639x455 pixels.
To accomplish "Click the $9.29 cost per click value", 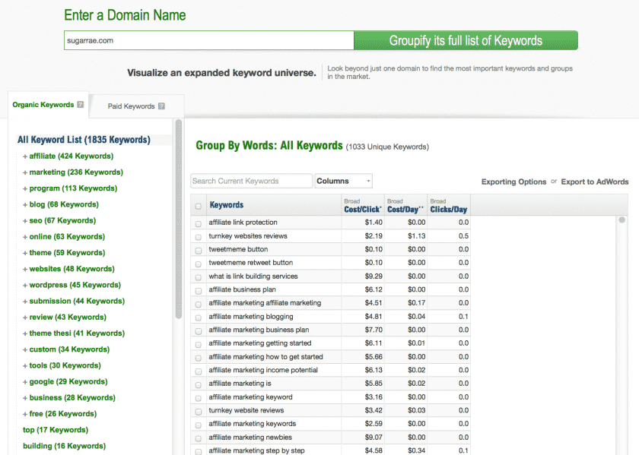I will tap(374, 276).
